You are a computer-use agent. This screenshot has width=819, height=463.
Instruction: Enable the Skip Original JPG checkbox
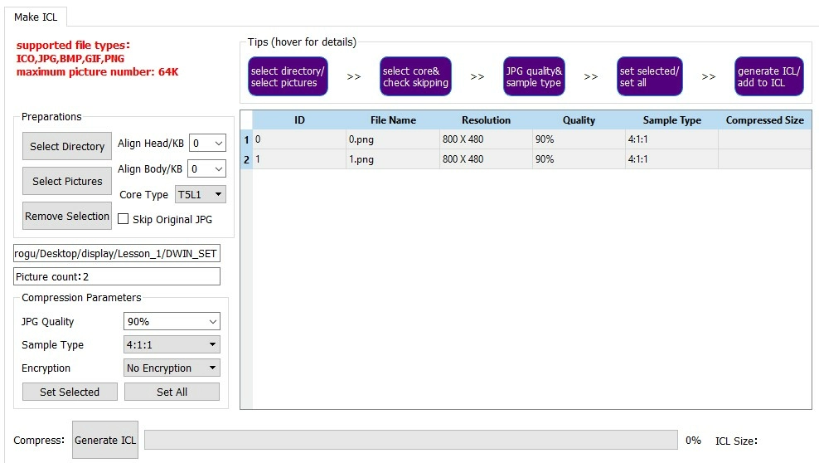coord(124,220)
